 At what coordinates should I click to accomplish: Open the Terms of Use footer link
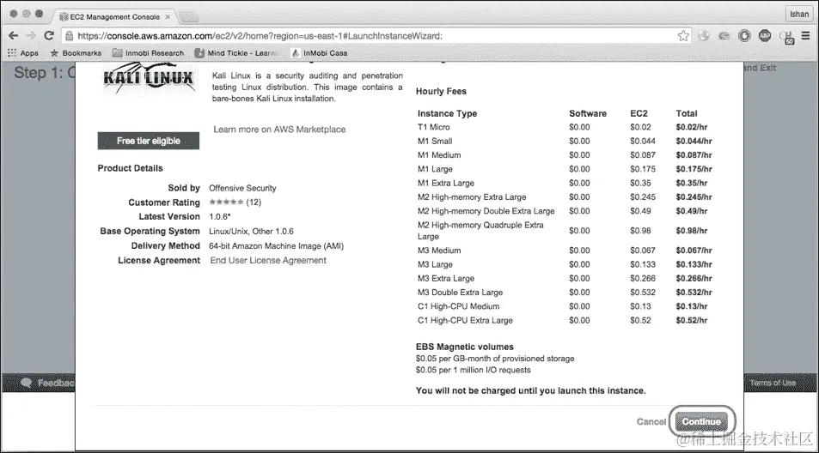click(773, 383)
